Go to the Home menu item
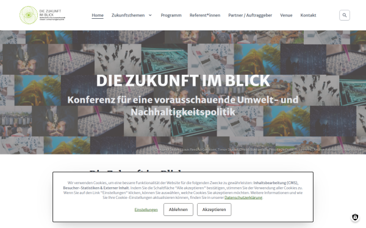The image size is (366, 228). click(98, 15)
